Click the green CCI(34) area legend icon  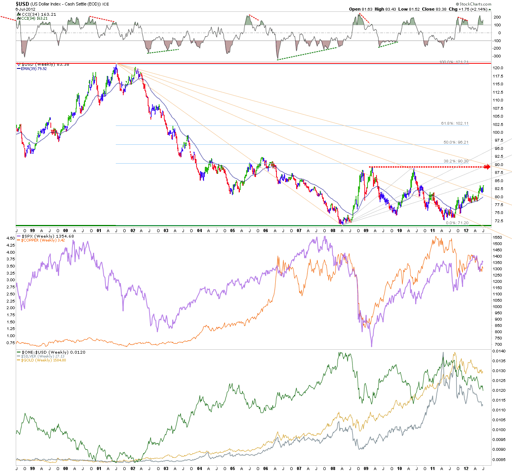(18, 18)
